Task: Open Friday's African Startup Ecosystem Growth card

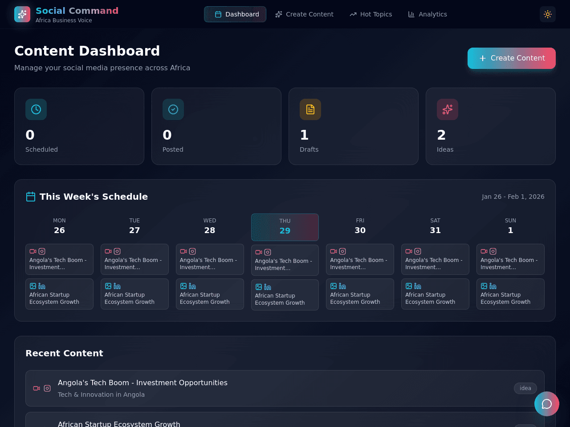Action: point(360,294)
